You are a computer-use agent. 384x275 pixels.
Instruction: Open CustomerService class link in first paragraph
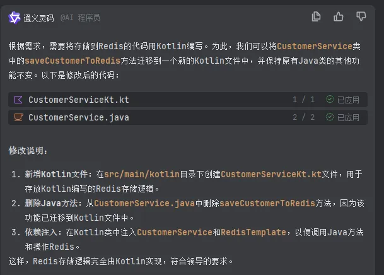click(x=313, y=47)
